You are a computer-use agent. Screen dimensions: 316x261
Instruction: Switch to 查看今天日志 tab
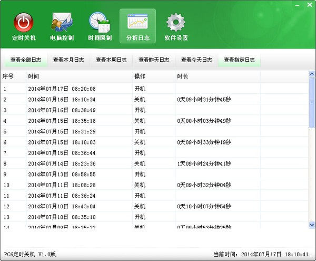click(196, 60)
